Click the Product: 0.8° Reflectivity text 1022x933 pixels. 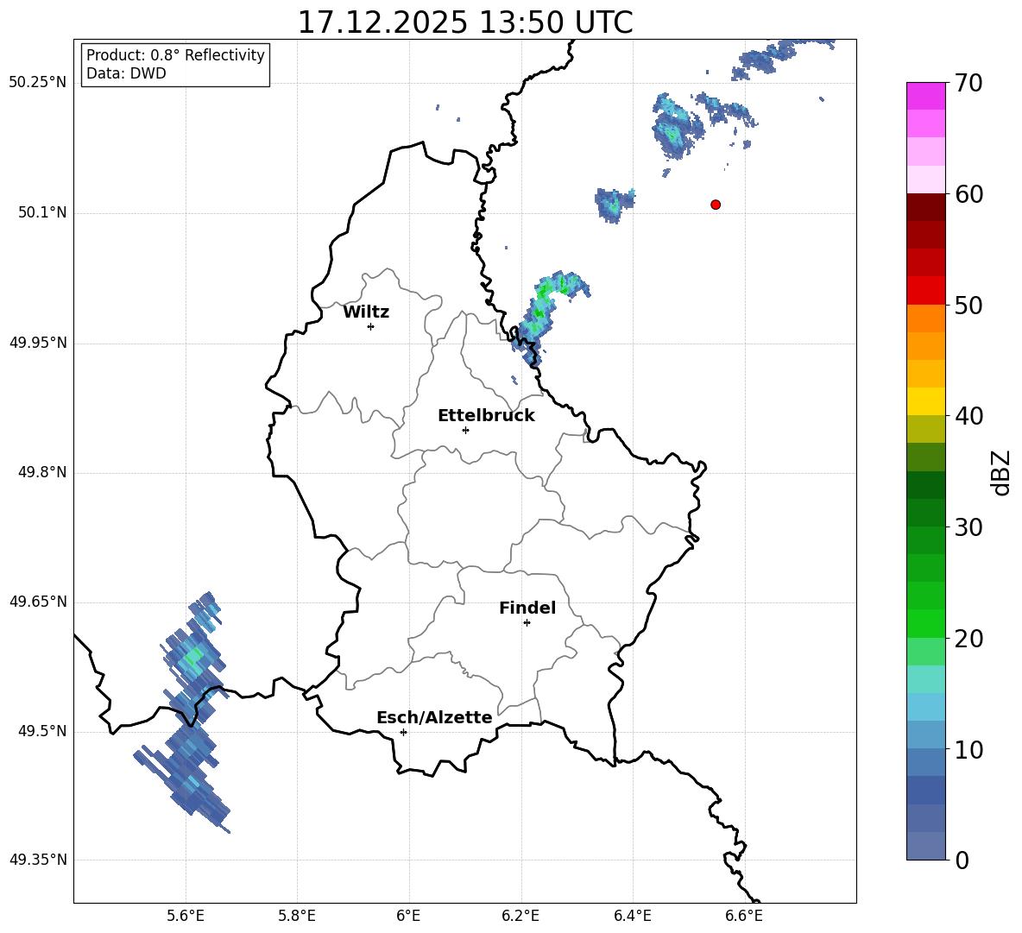click(x=175, y=54)
